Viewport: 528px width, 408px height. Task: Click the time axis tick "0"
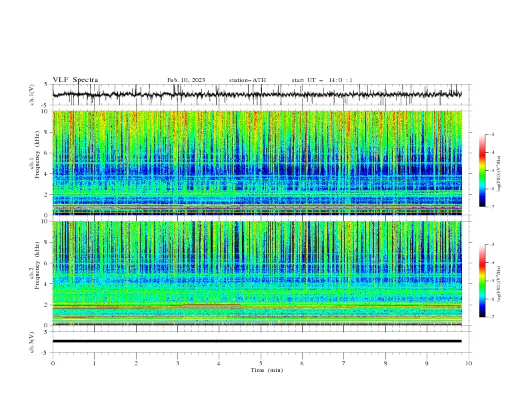click(53, 363)
